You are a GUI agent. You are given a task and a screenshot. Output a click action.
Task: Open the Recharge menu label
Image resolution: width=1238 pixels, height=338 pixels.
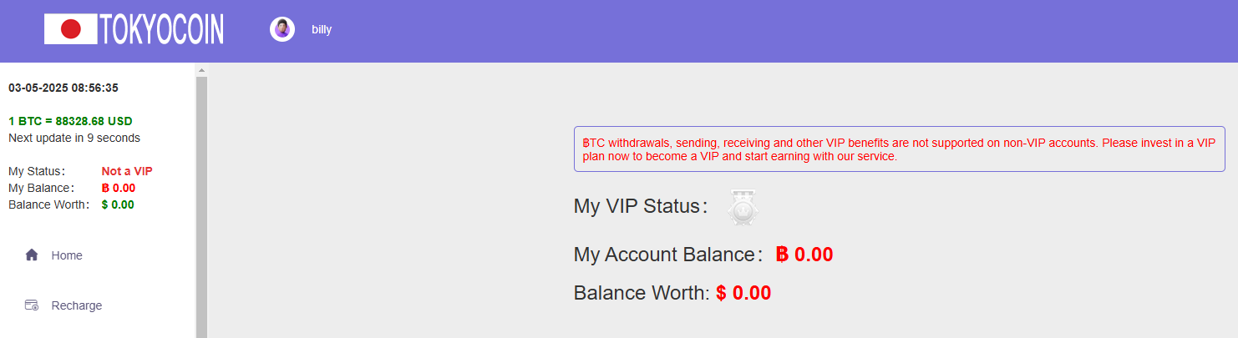77,305
